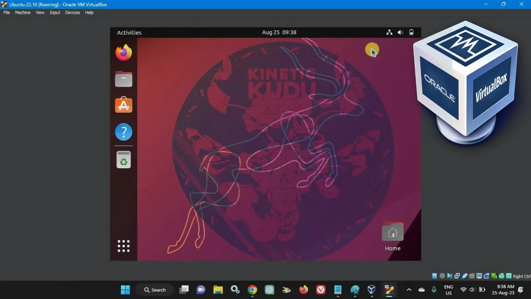Viewport: 531px width, 299px height.
Task: Click the display indicator in VM status bar
Action: point(479,276)
